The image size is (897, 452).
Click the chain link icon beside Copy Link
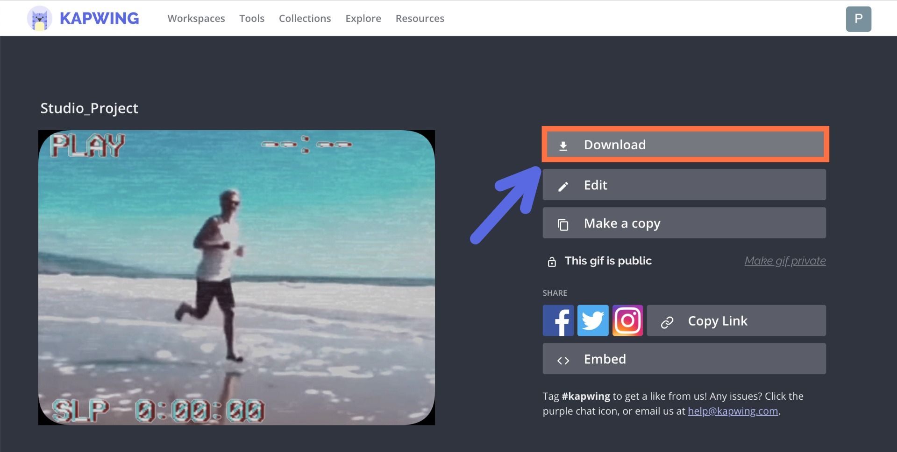coord(667,322)
